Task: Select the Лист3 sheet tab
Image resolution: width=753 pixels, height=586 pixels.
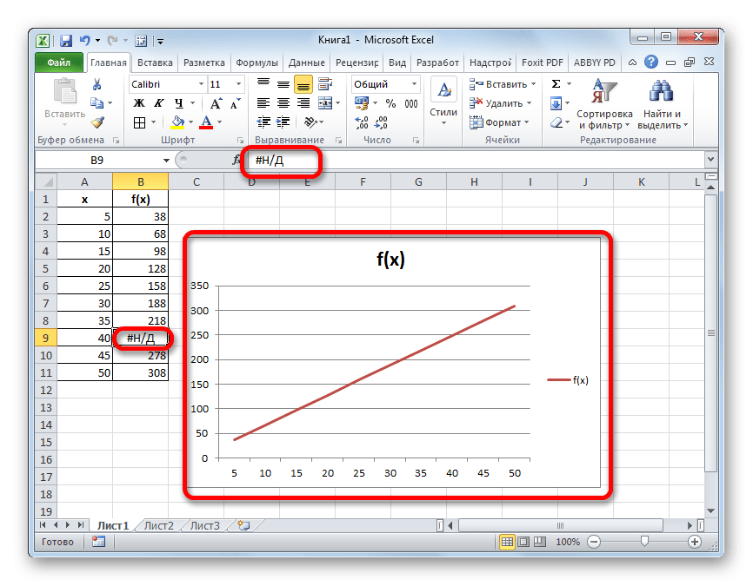Action: point(204,525)
